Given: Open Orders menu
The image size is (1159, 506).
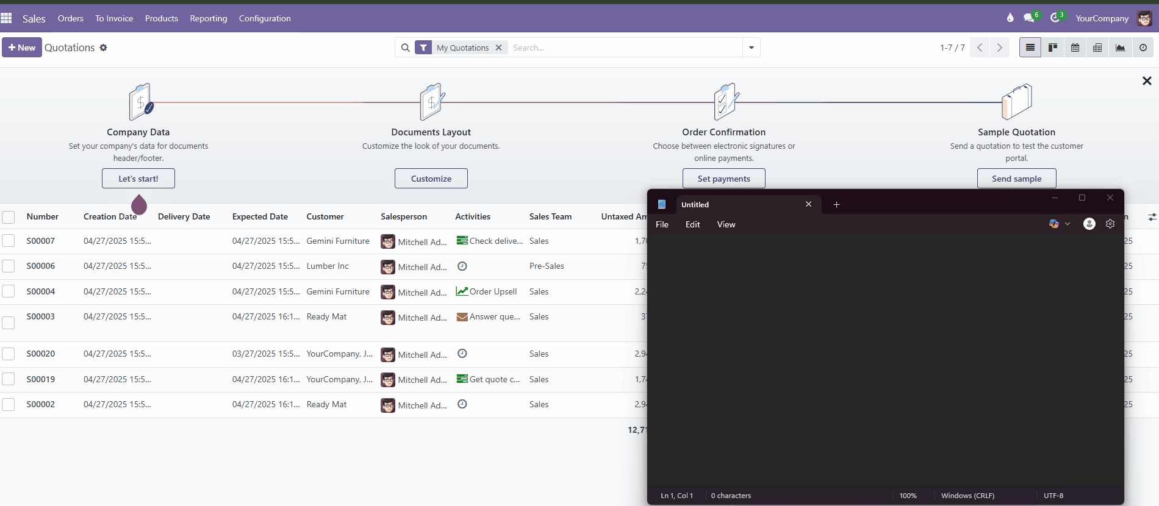Looking at the screenshot, I should coord(71,18).
